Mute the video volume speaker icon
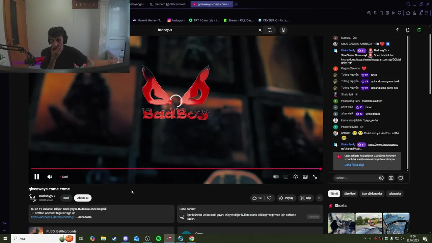 click(x=50, y=177)
